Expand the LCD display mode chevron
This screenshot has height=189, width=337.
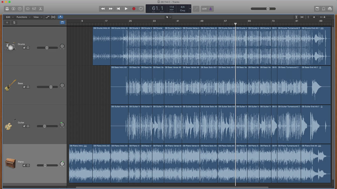coord(190,9)
